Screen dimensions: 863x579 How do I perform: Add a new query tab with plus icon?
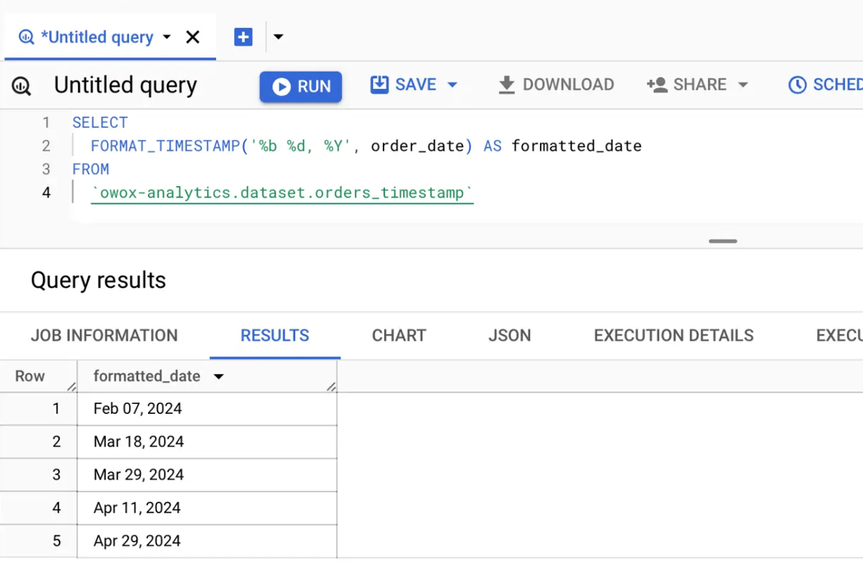(x=243, y=37)
